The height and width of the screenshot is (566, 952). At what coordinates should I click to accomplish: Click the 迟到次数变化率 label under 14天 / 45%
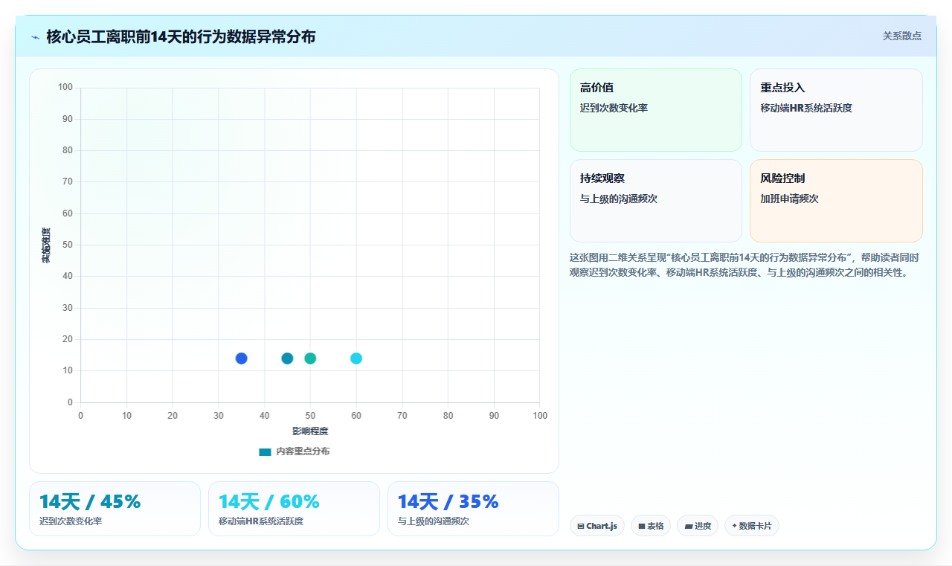(71, 521)
